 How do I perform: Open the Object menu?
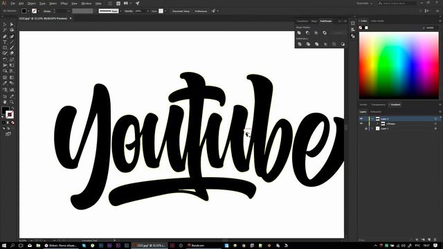tap(31, 3)
